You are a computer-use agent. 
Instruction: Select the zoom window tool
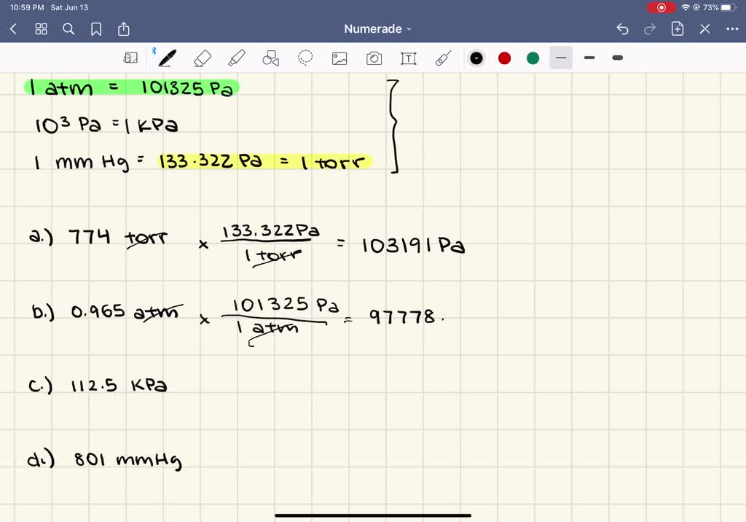click(130, 58)
